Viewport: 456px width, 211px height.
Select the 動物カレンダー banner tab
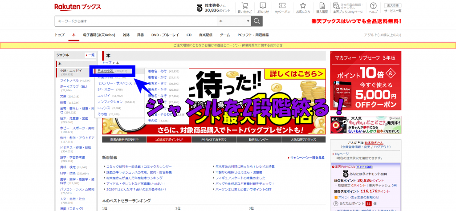tap(259, 139)
